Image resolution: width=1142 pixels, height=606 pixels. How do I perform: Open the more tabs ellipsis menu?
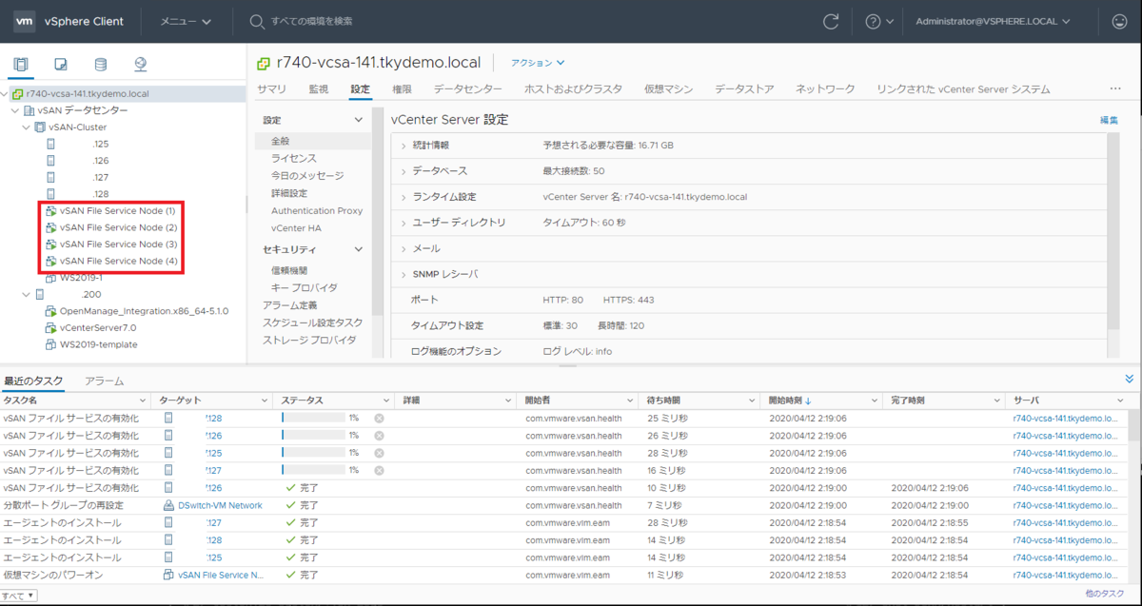pos(1115,89)
